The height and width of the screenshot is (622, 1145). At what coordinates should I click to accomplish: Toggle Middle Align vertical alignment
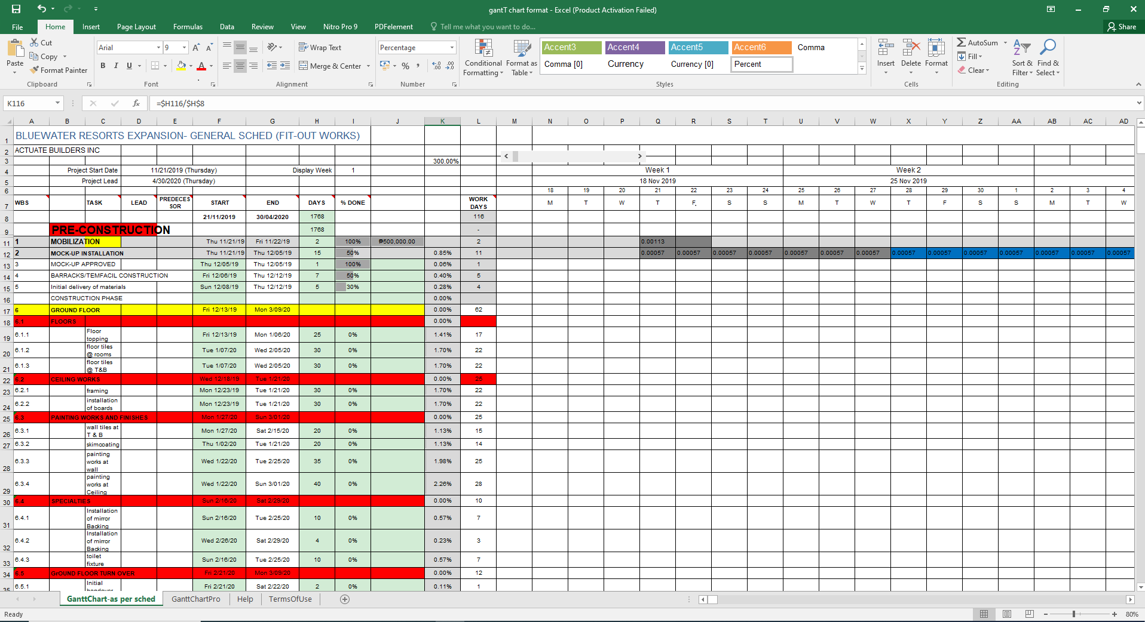pos(240,48)
